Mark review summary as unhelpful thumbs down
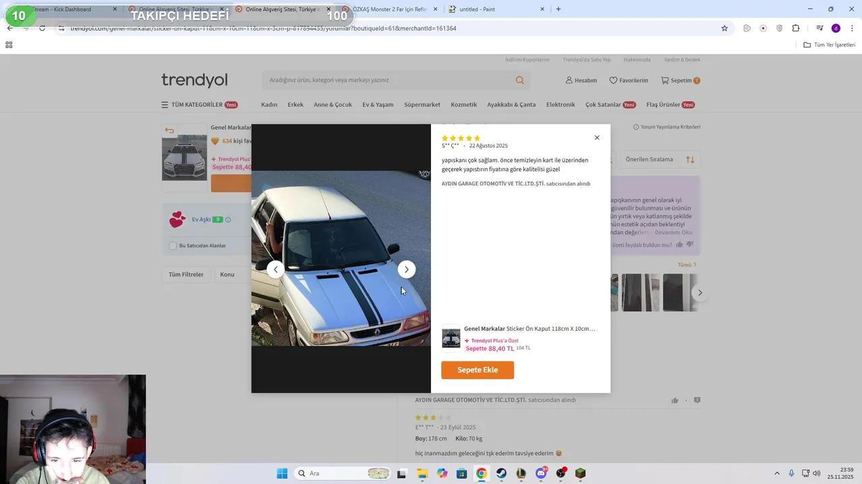The height and width of the screenshot is (484, 862). (x=690, y=245)
